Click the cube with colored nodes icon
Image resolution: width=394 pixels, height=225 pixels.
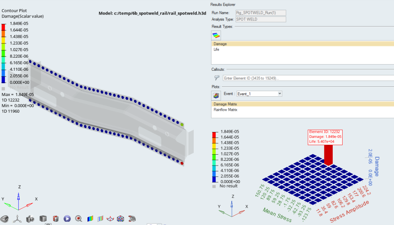coord(120,219)
